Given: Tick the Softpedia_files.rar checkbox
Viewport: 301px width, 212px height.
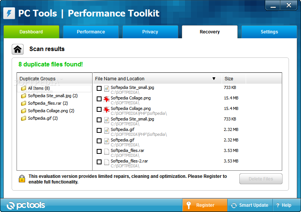Looking at the screenshot, I should click(x=99, y=152).
